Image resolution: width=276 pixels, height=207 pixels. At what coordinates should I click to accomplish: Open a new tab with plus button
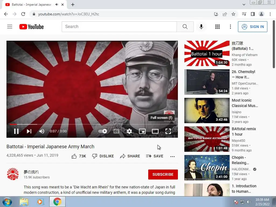click(x=73, y=5)
